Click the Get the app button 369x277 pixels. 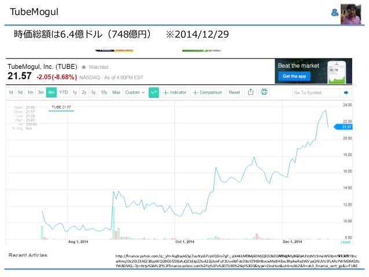pos(294,76)
